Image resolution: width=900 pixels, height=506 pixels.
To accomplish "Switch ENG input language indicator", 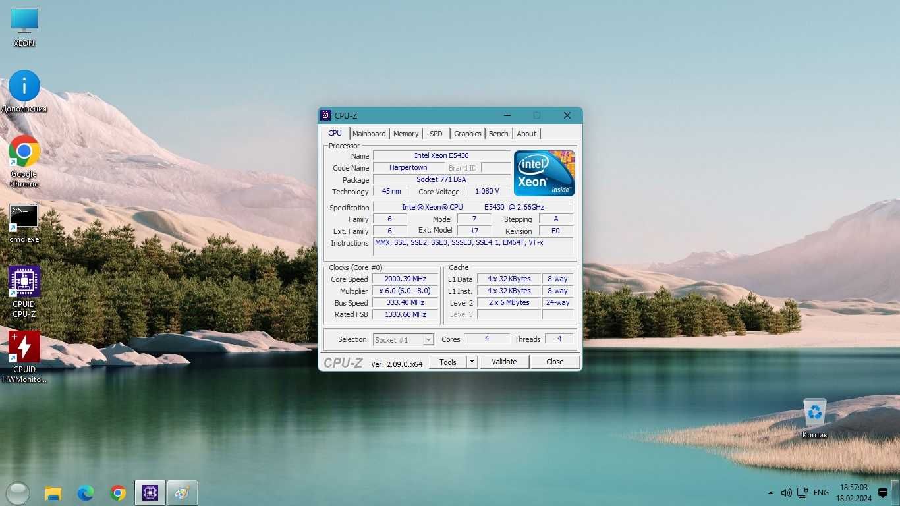I will pyautogui.click(x=821, y=493).
